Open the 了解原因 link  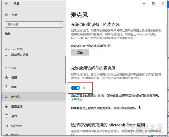[x=77, y=99]
